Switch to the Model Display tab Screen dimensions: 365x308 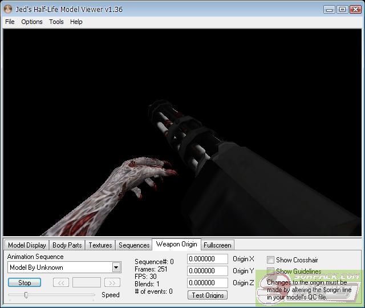[x=27, y=245]
